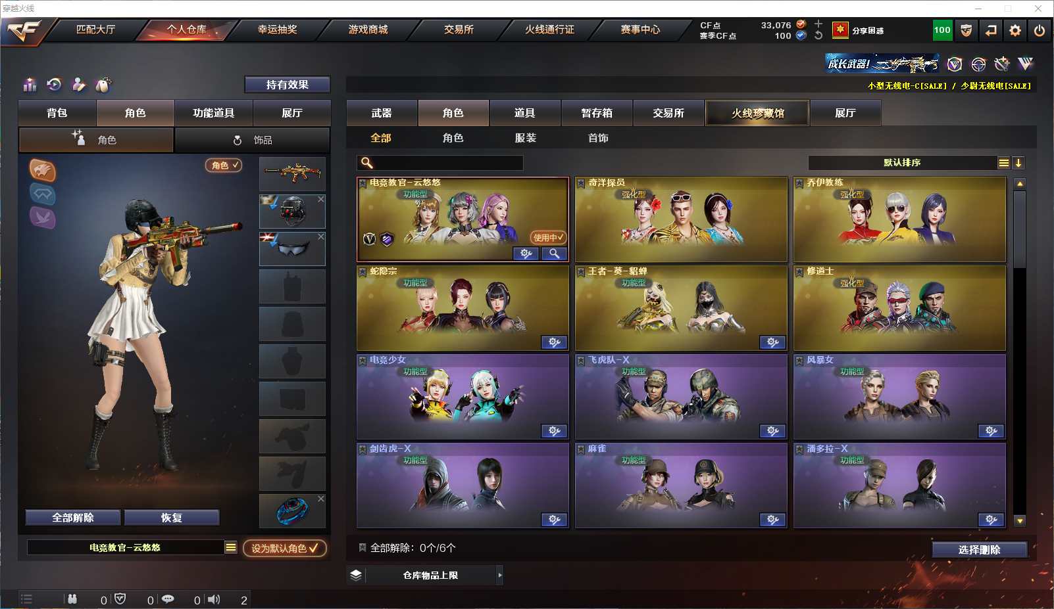1054x609 pixels.
Task: Toggle the 角色 checkmark pill above character
Action: (224, 166)
